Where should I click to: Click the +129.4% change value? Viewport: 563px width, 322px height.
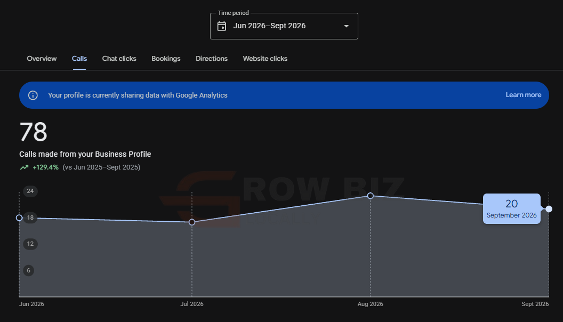click(x=46, y=167)
